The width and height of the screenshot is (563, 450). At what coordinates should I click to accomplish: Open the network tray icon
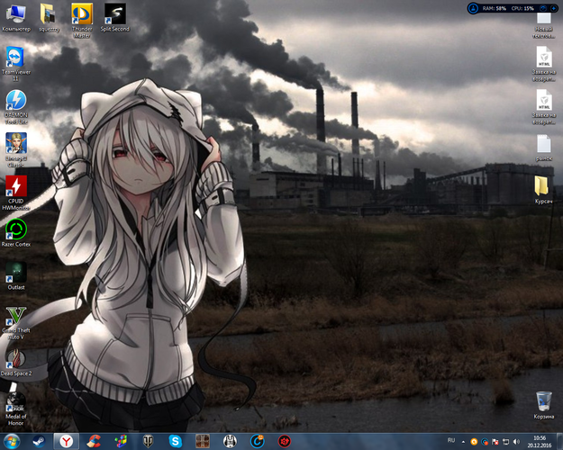pos(505,442)
